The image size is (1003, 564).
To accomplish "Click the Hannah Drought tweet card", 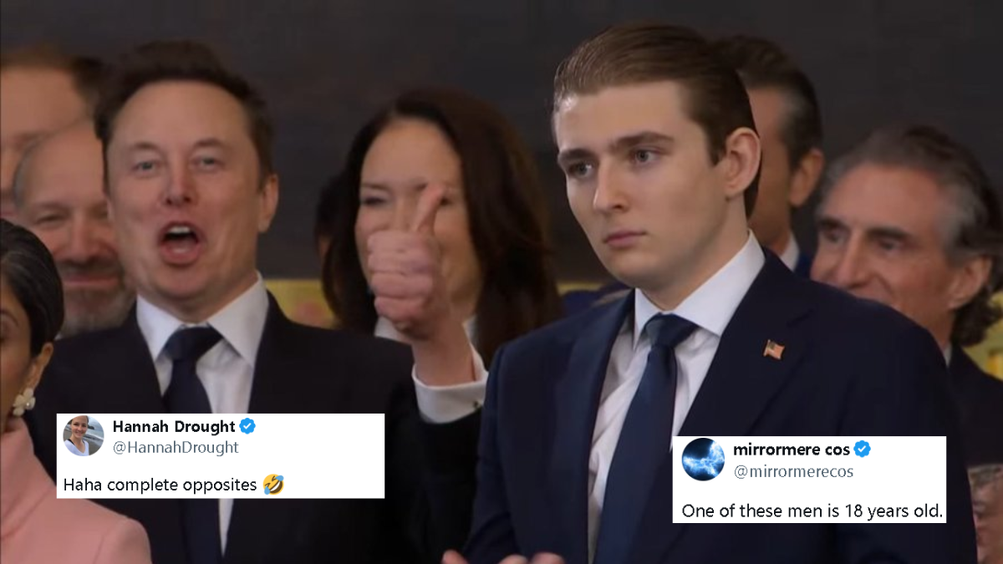I will [221, 455].
